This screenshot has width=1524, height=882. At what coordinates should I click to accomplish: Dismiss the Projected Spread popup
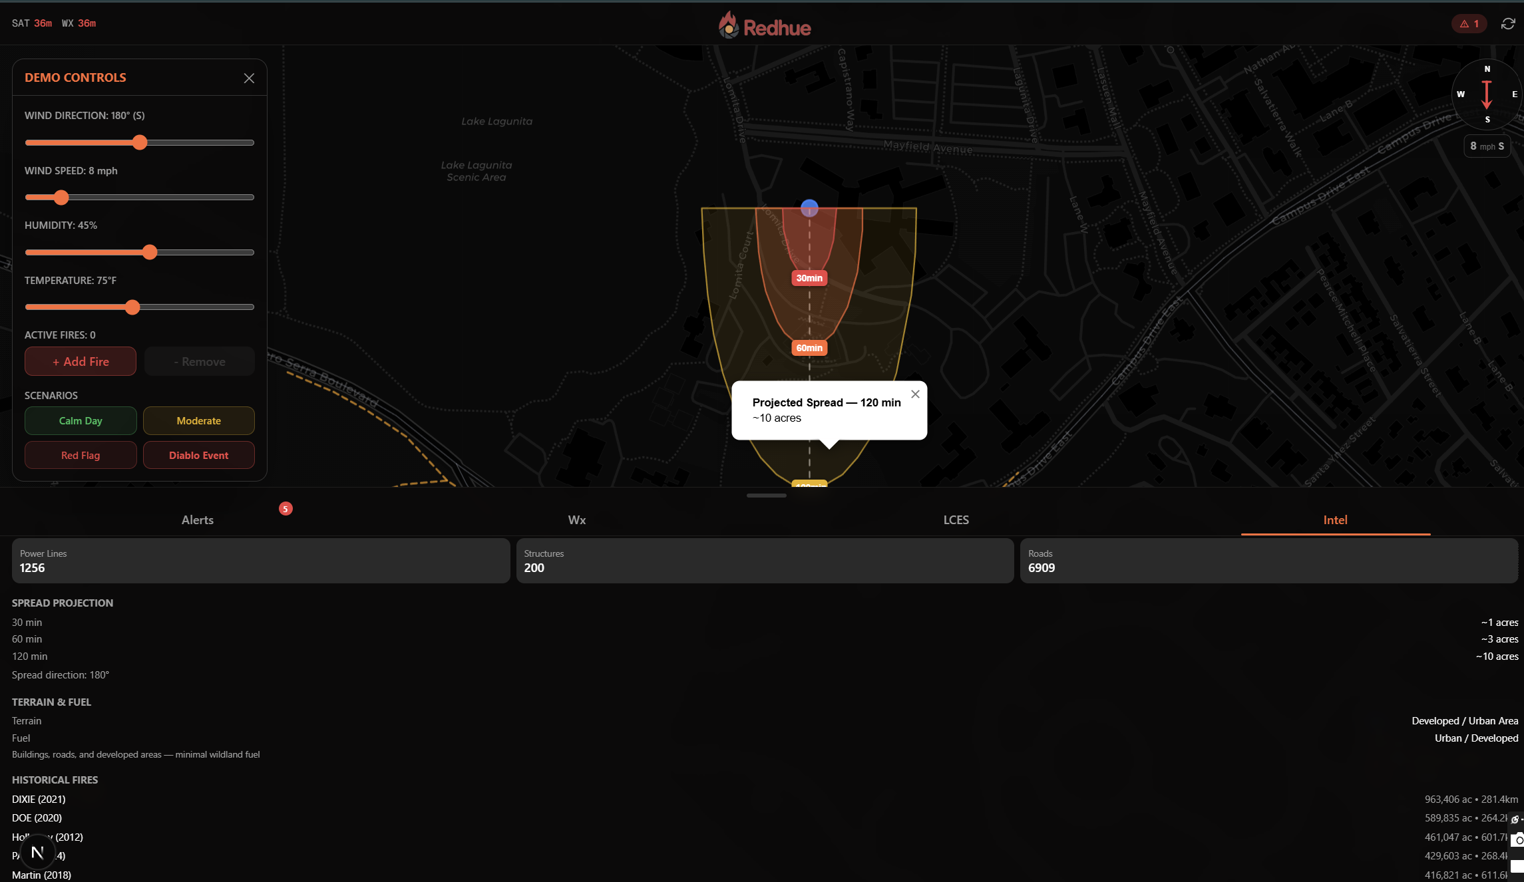(915, 394)
